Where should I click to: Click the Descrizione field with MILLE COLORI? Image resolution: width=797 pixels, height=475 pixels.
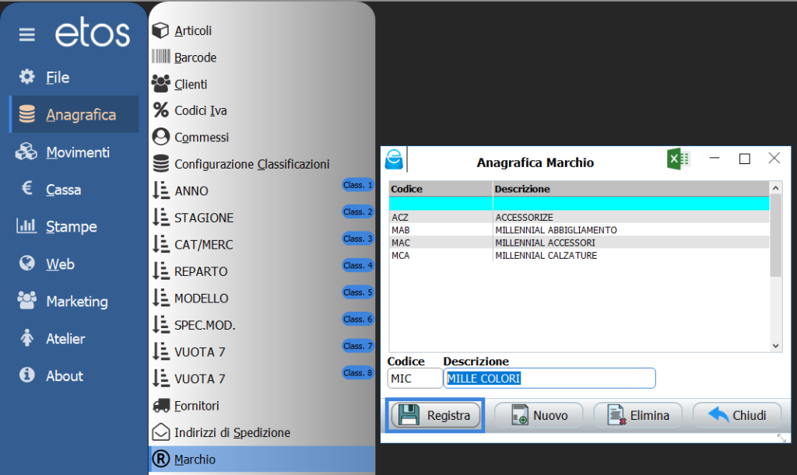coord(549,378)
